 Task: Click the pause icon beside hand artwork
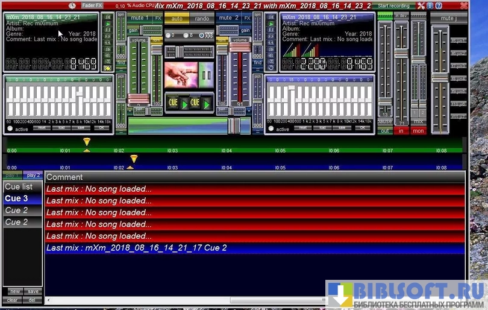pyautogui.click(x=206, y=75)
